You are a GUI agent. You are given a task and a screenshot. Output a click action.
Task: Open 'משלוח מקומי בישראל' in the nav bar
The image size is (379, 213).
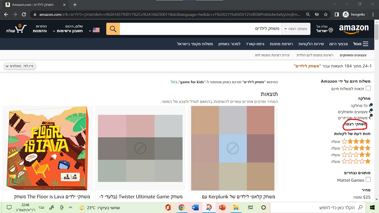pos(195,44)
